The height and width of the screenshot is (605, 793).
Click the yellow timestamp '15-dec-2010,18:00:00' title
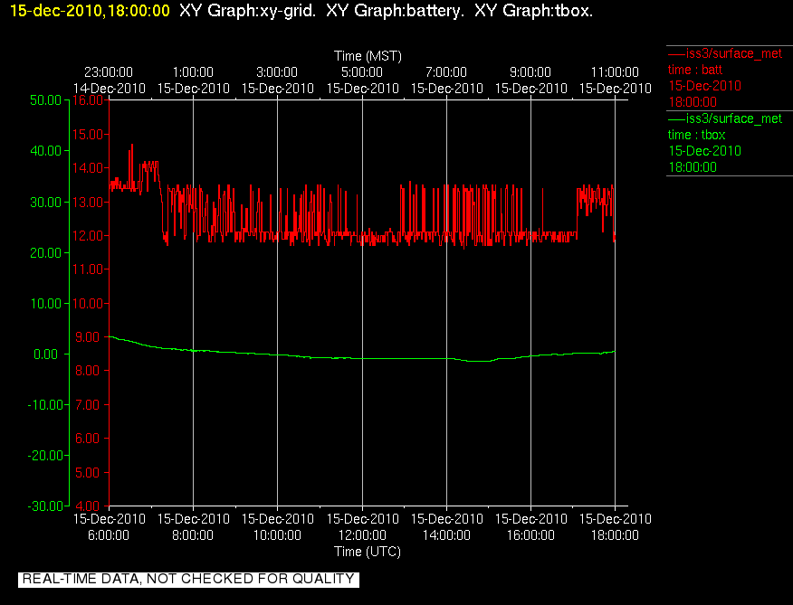(90, 11)
